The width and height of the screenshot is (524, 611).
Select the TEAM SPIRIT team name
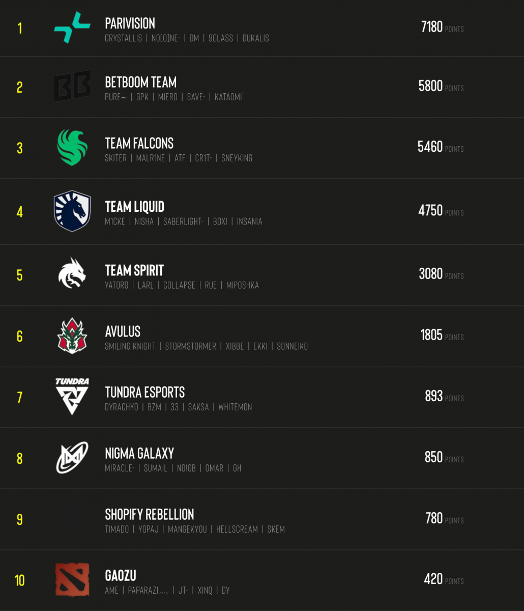point(134,270)
